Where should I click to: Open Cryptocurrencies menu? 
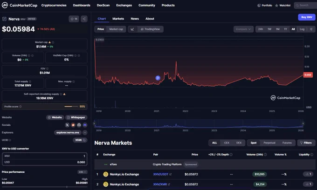click(x=54, y=5)
